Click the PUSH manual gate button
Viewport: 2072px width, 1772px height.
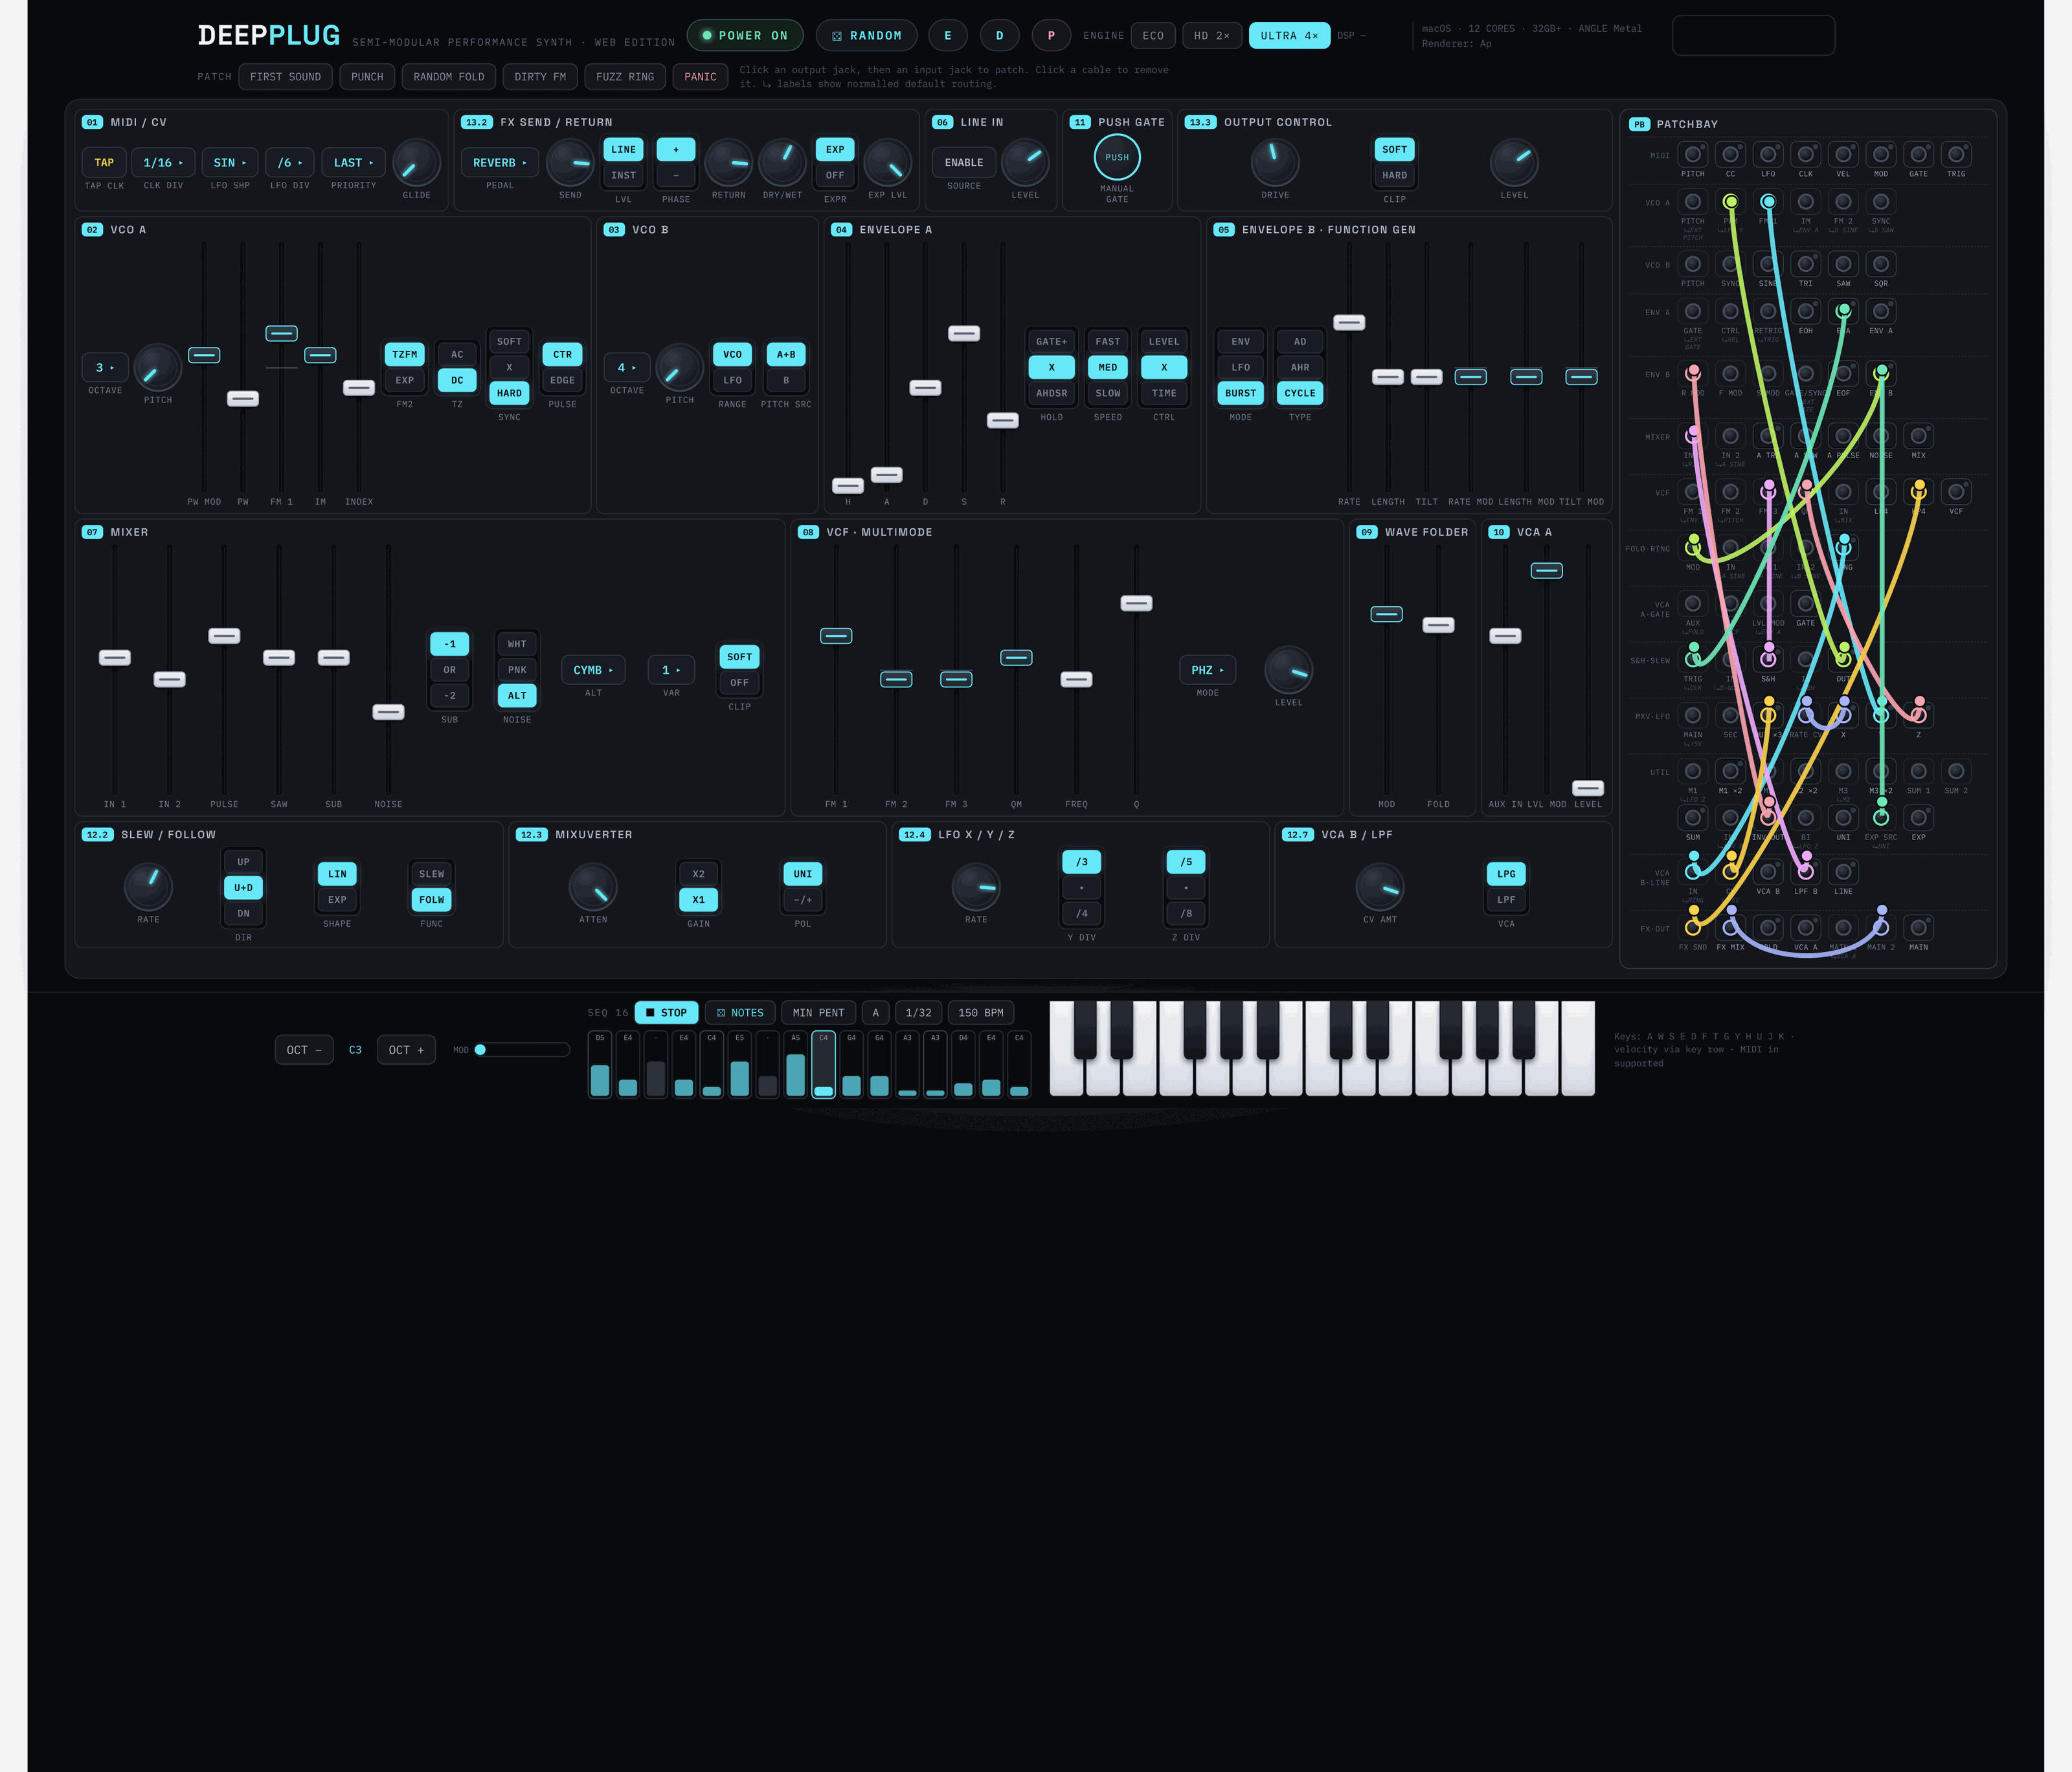point(1117,158)
